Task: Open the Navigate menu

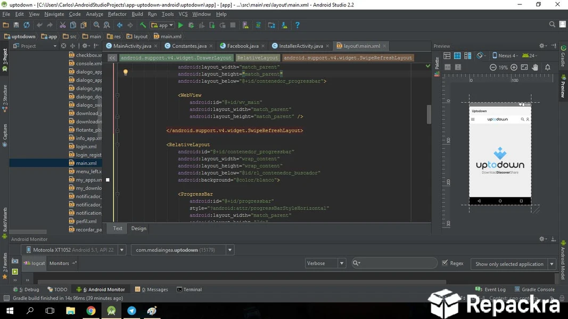Action: coord(54,14)
